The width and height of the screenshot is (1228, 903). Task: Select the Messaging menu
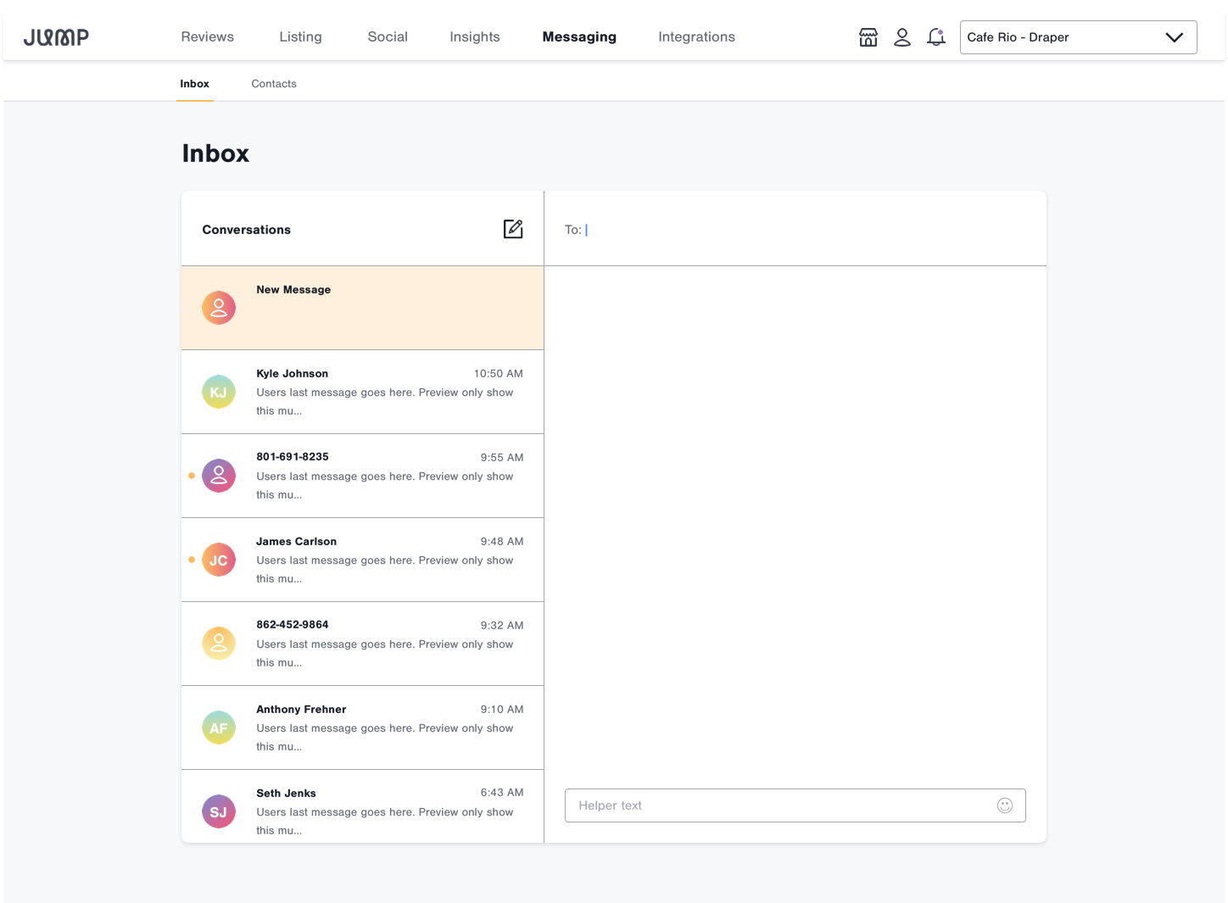[x=579, y=37]
